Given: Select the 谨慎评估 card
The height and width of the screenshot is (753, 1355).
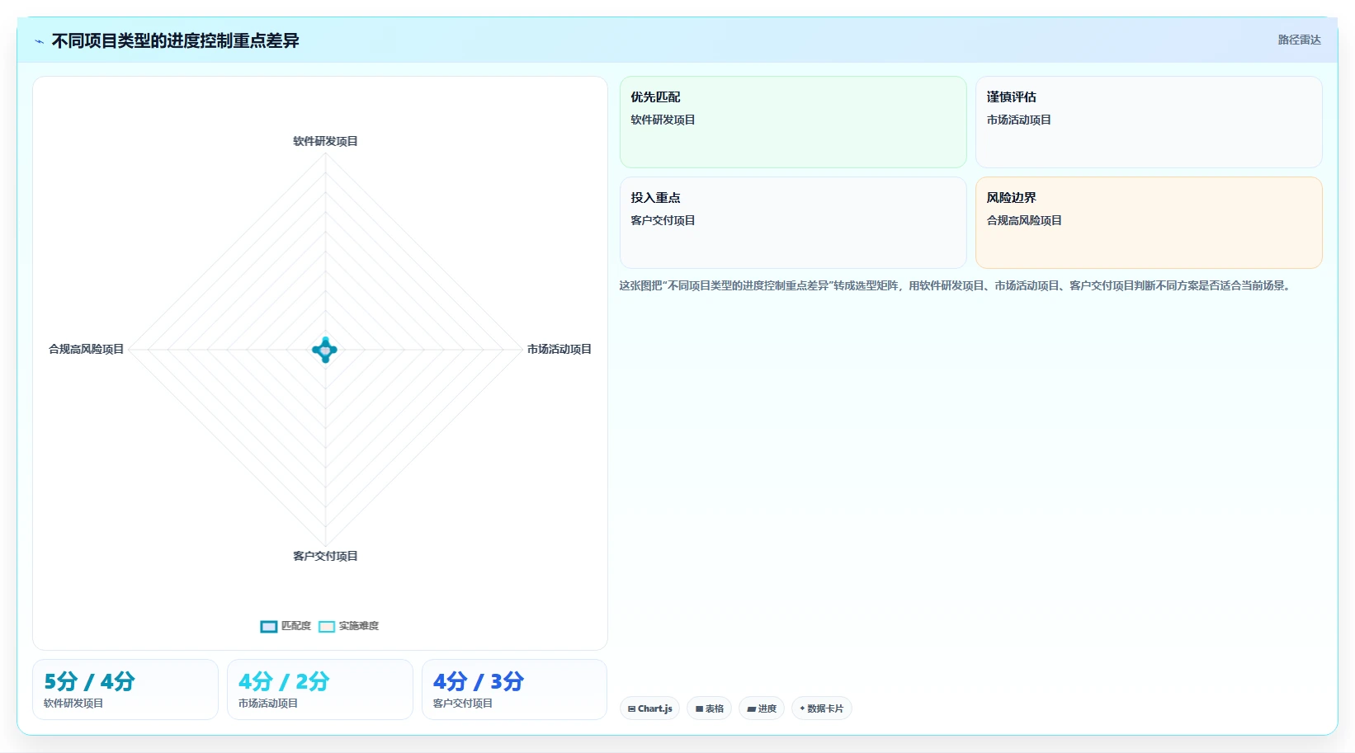Looking at the screenshot, I should click(1149, 122).
